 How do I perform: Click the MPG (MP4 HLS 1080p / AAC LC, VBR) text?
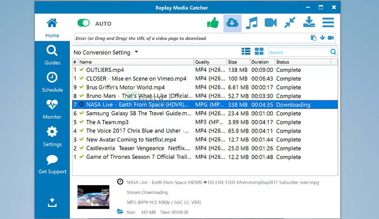(x=164, y=202)
